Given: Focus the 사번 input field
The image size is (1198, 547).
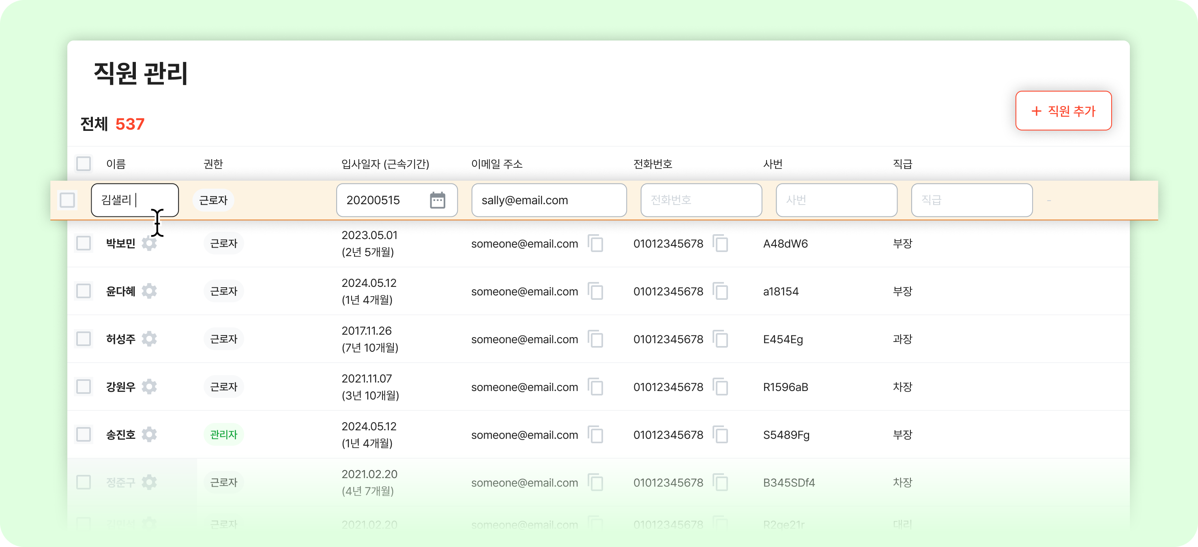Looking at the screenshot, I should [x=836, y=200].
